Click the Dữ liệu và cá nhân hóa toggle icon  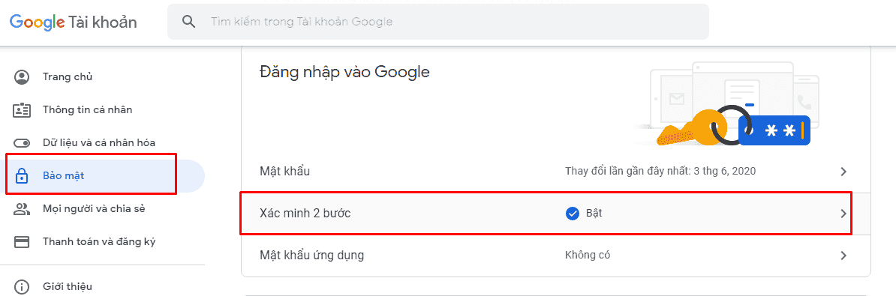click(22, 143)
